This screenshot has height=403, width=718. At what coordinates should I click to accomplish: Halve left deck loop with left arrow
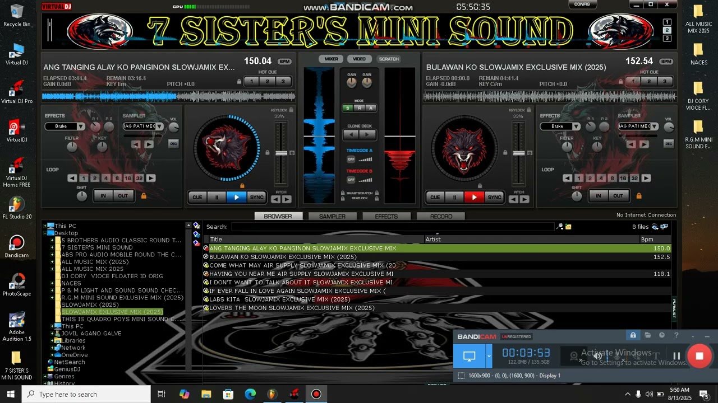pos(72,178)
